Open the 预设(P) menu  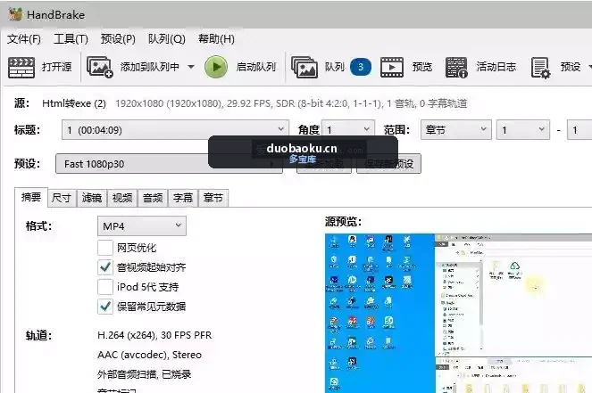point(118,39)
